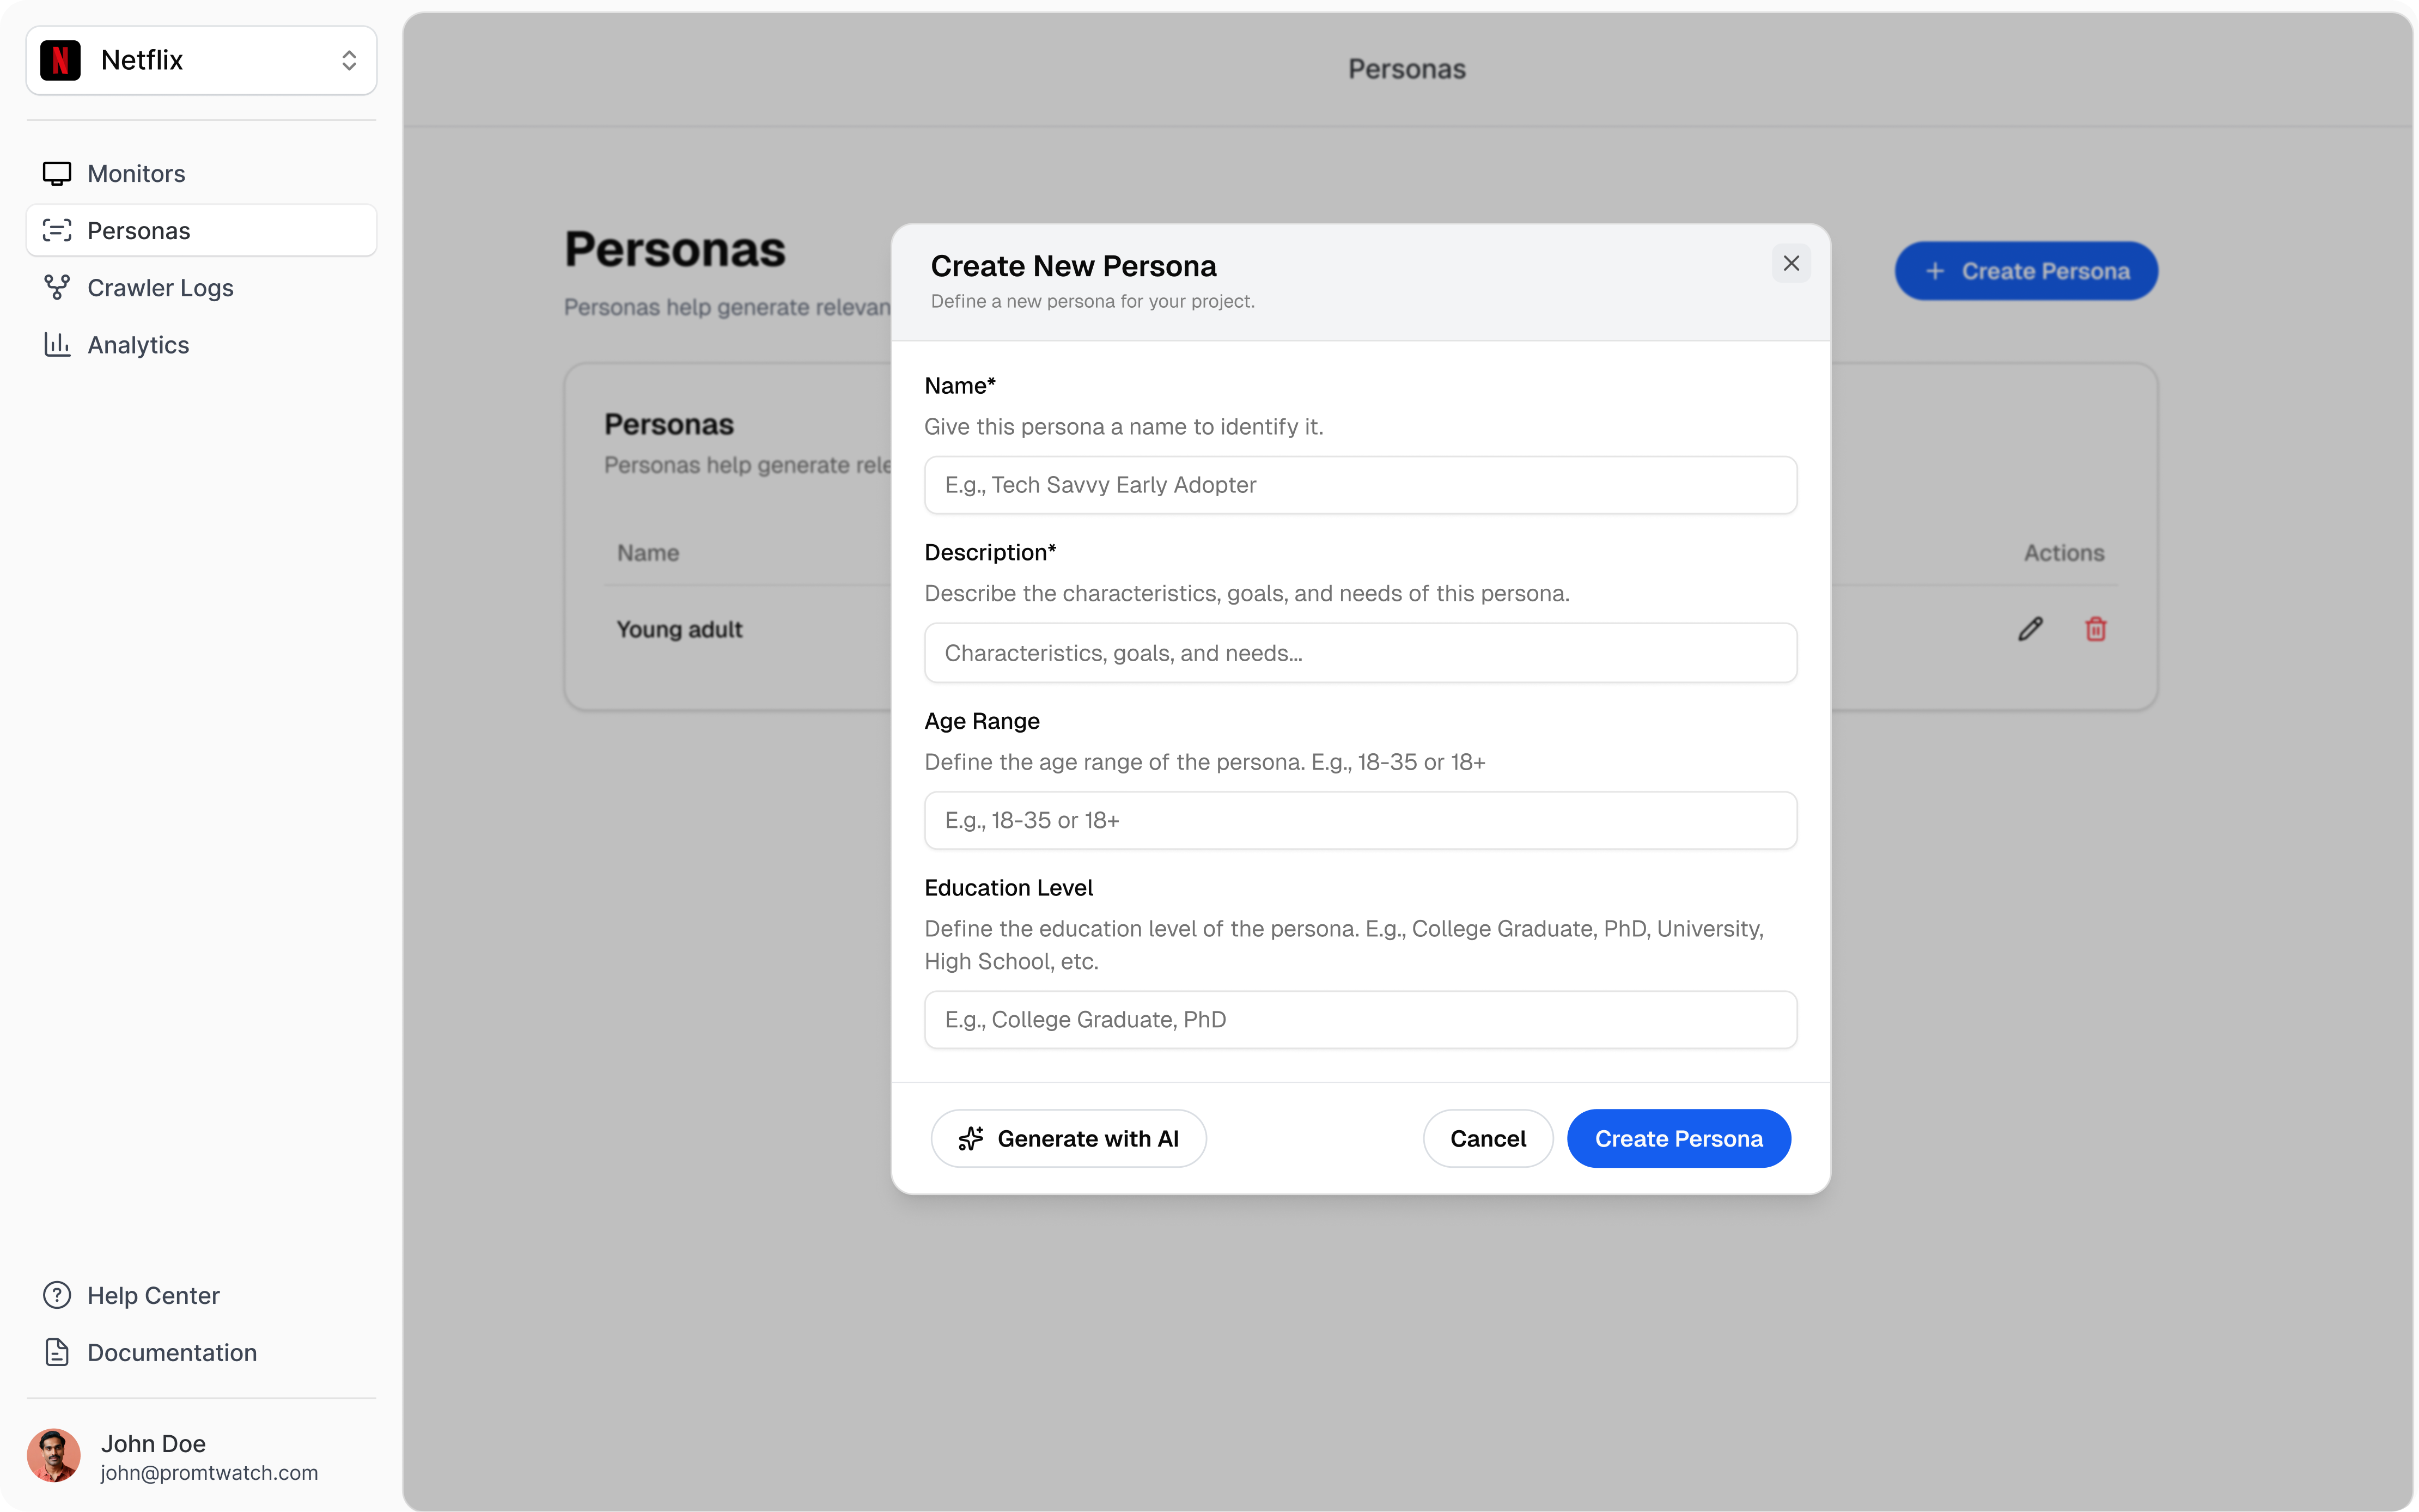Click the Crawler Logs branch icon
The width and height of the screenshot is (2419, 1512).
pos(57,288)
